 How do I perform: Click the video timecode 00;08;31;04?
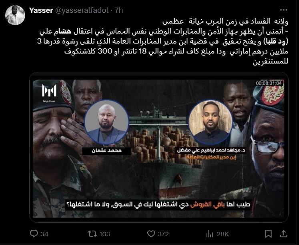pyautogui.click(x=269, y=83)
